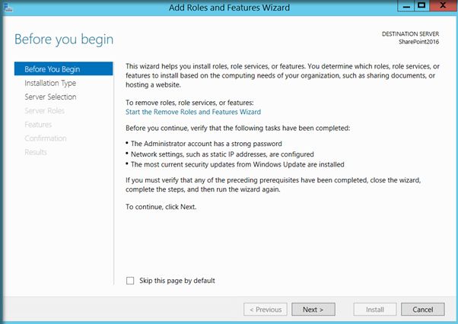Select the Before You Begin step

[x=52, y=69]
